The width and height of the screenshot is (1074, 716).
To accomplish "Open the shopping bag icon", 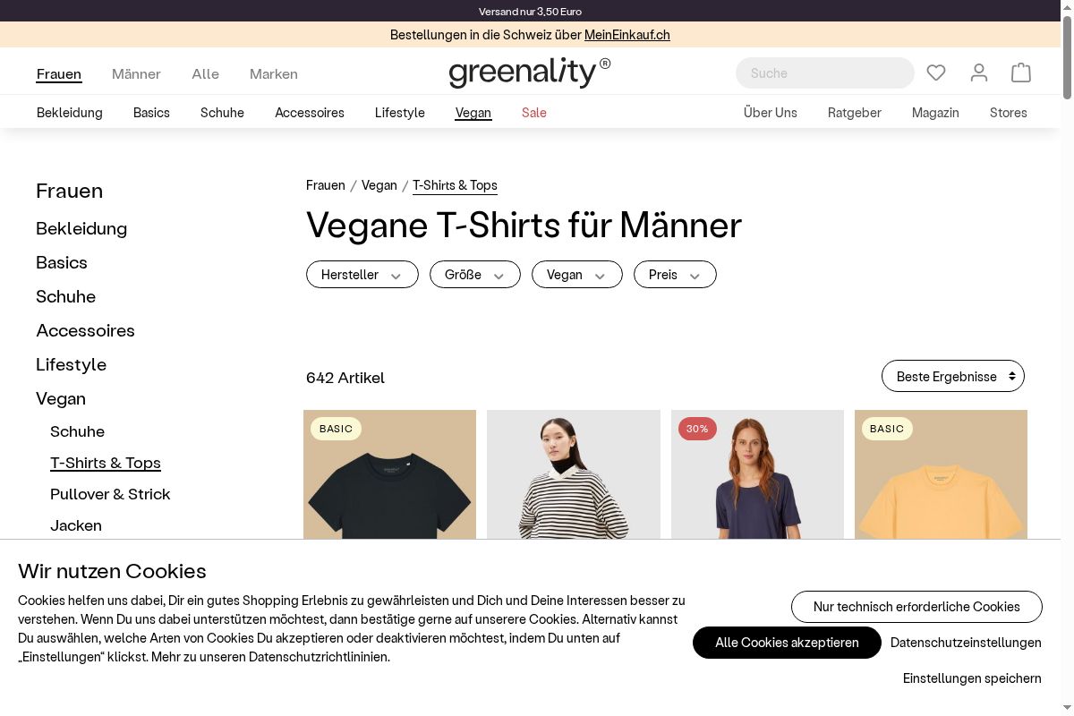I will coord(1021,72).
